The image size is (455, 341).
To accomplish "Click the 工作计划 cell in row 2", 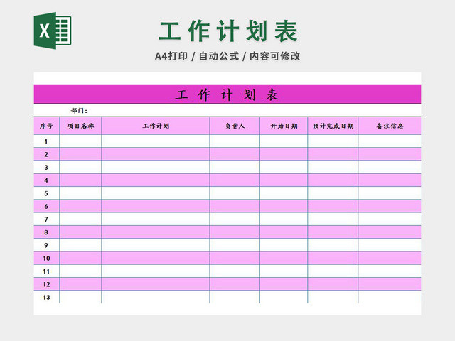I will (156, 154).
